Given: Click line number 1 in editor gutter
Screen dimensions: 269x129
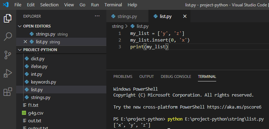Looking at the screenshot, I should [120, 33].
